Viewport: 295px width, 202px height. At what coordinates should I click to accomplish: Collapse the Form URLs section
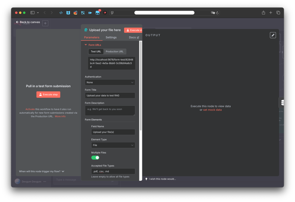click(86, 45)
